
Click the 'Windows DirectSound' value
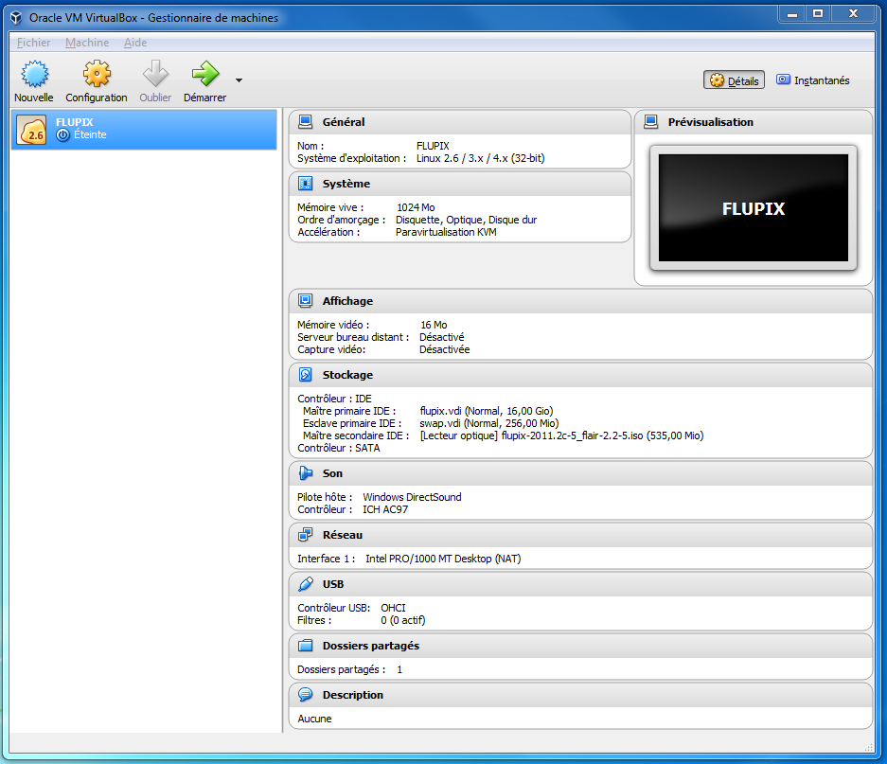tap(412, 497)
